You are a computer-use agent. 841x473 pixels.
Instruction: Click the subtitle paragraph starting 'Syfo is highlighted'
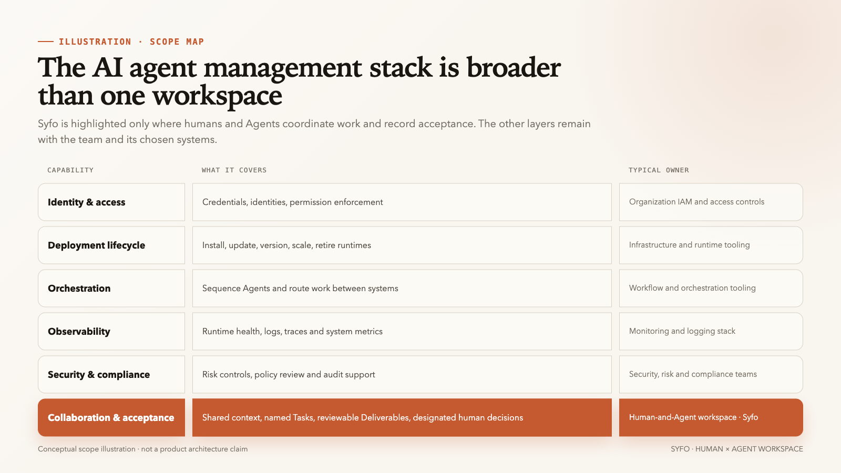[314, 131]
